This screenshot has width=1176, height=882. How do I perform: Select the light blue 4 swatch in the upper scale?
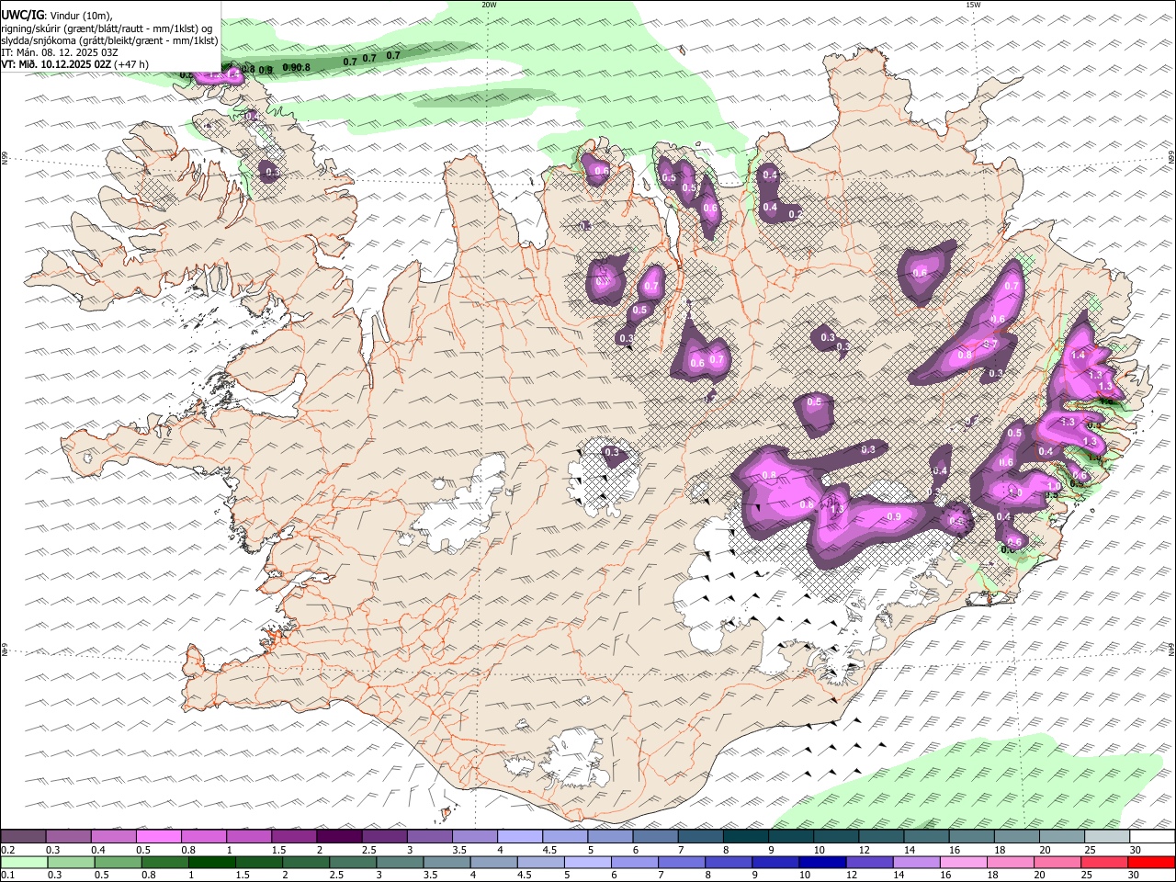pyautogui.click(x=520, y=836)
